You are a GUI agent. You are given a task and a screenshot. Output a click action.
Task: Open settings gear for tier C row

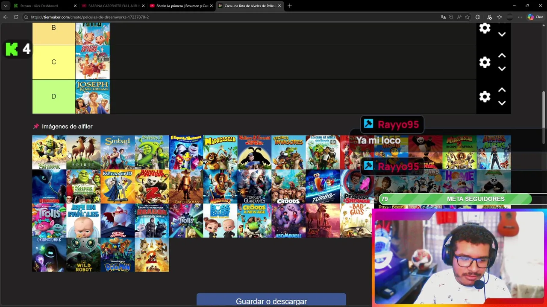click(x=485, y=62)
